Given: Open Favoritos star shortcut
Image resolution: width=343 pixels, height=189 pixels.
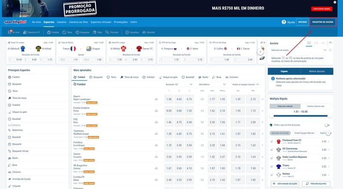Looking at the screenshot, I should (x=132, y=32).
